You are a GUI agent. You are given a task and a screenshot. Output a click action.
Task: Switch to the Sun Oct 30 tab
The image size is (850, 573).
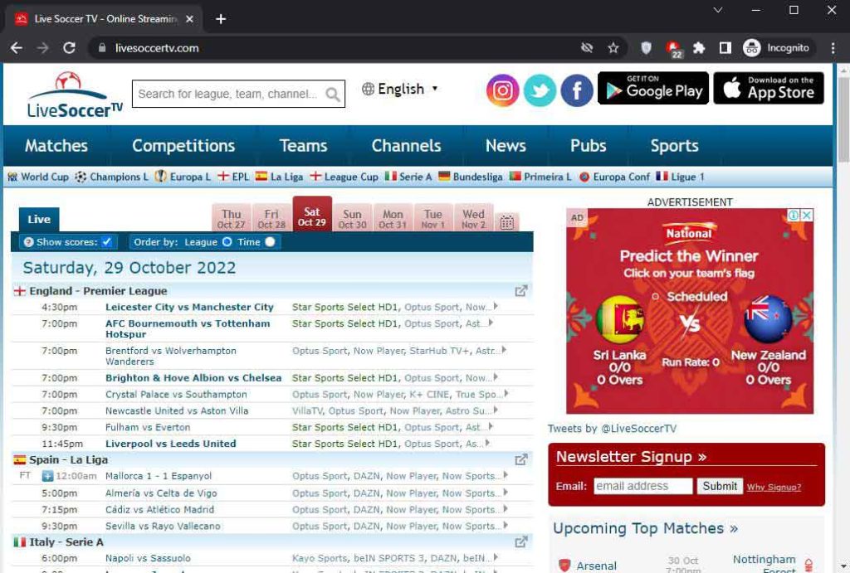pyautogui.click(x=352, y=219)
